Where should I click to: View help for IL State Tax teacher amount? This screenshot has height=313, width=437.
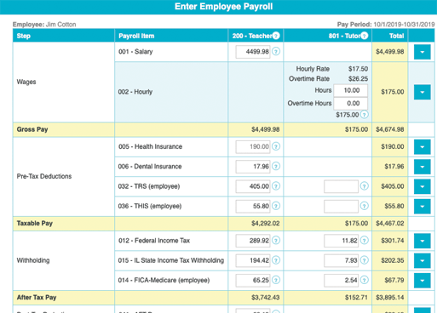coord(276,260)
